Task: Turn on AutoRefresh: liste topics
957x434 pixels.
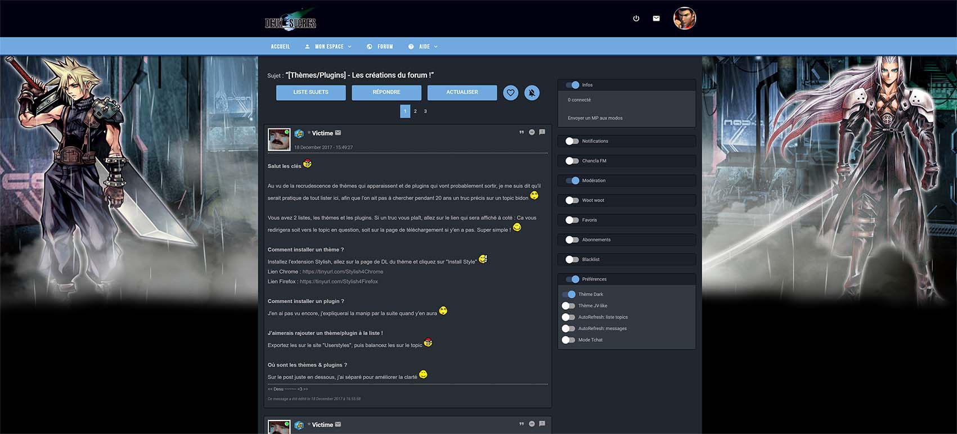Action: 568,317
